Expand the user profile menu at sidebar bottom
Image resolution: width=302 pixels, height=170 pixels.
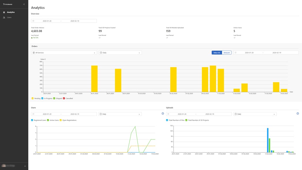pos(25,166)
